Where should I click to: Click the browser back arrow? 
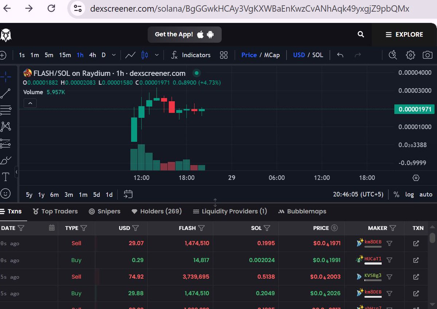pyautogui.click(x=7, y=8)
